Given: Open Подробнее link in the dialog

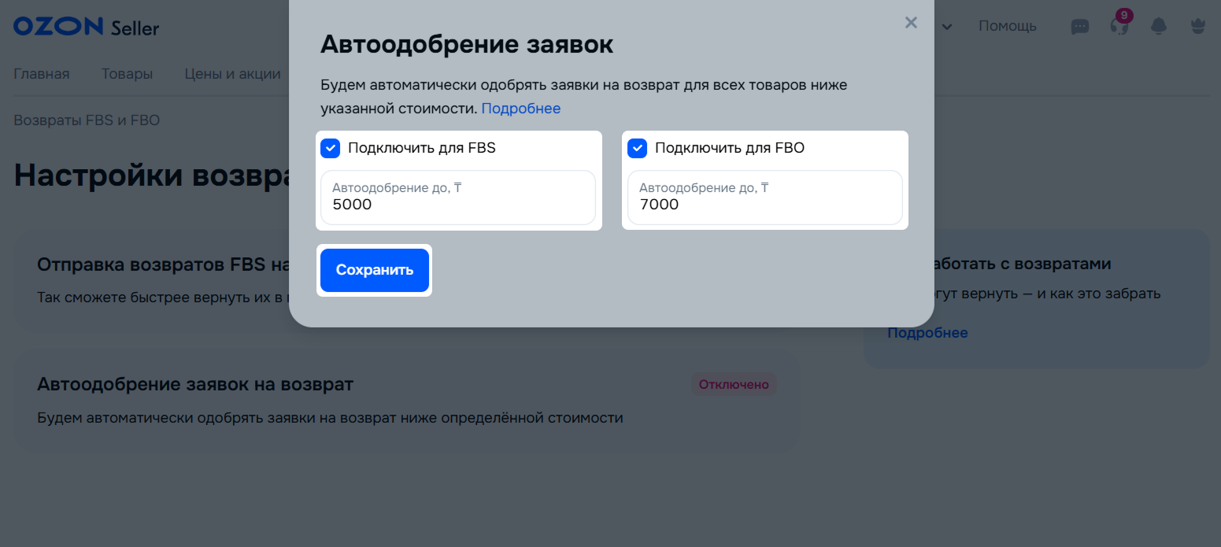Looking at the screenshot, I should pyautogui.click(x=520, y=109).
